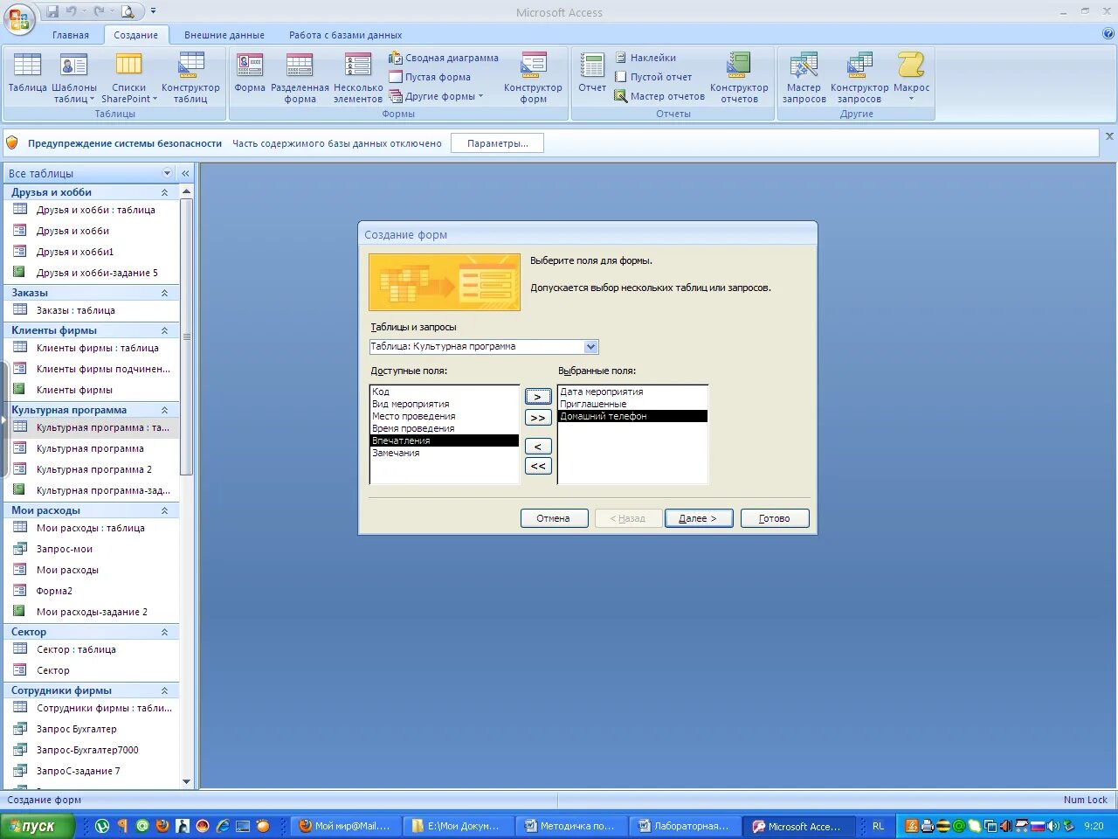Viewport: 1118px width, 839px height.
Task: Open Шаблоны таблиц in the ribbon
Action: click(74, 78)
